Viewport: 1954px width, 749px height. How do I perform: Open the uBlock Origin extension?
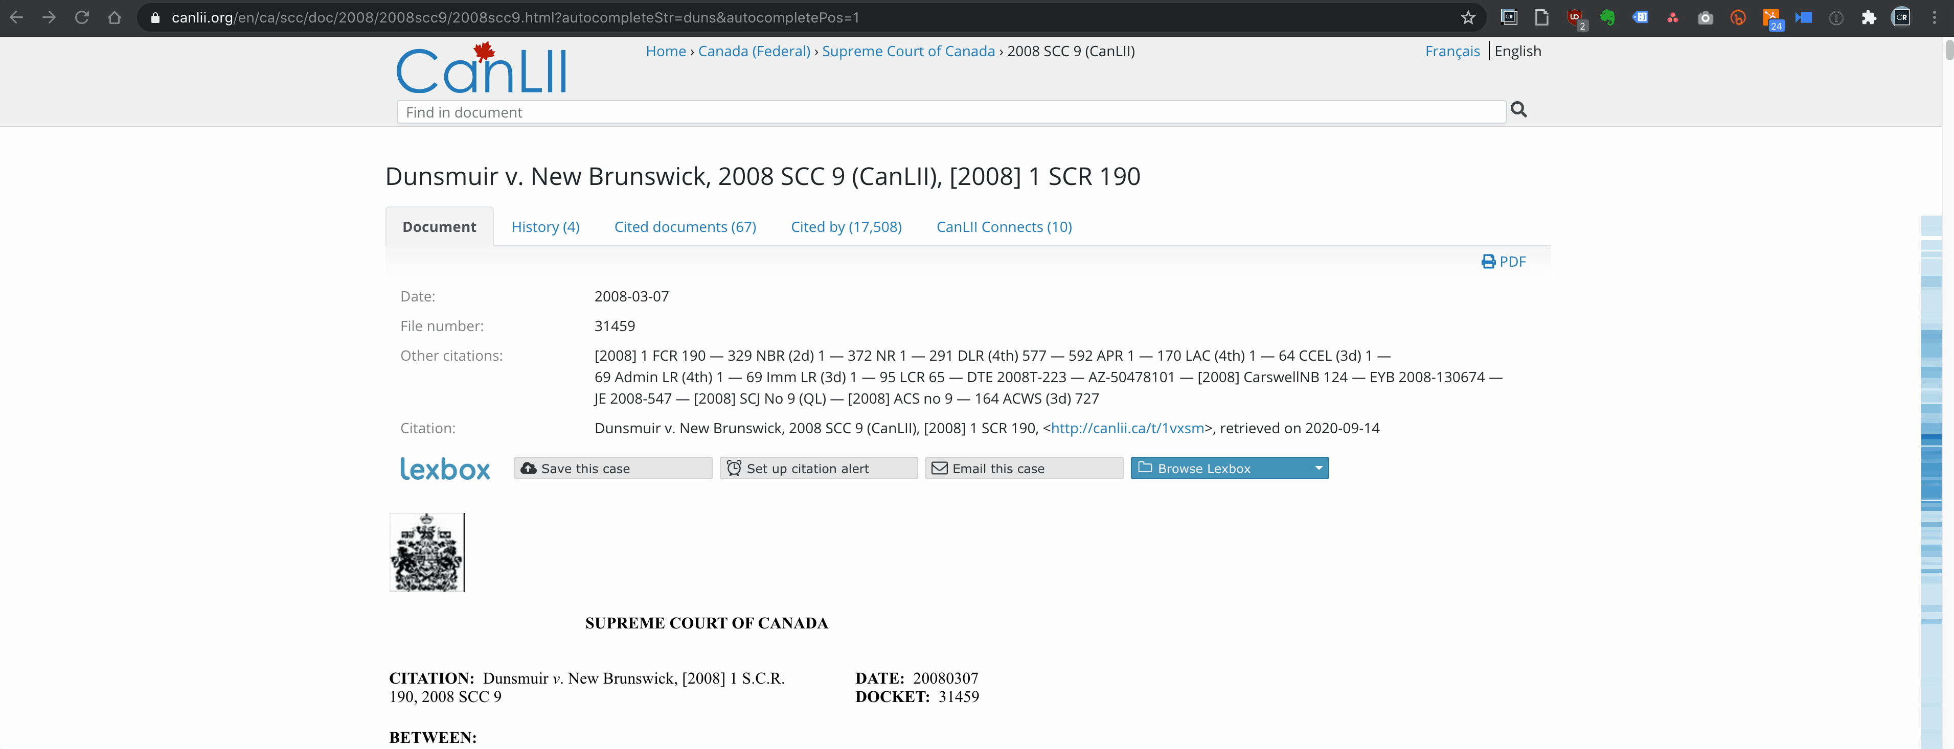1575,18
